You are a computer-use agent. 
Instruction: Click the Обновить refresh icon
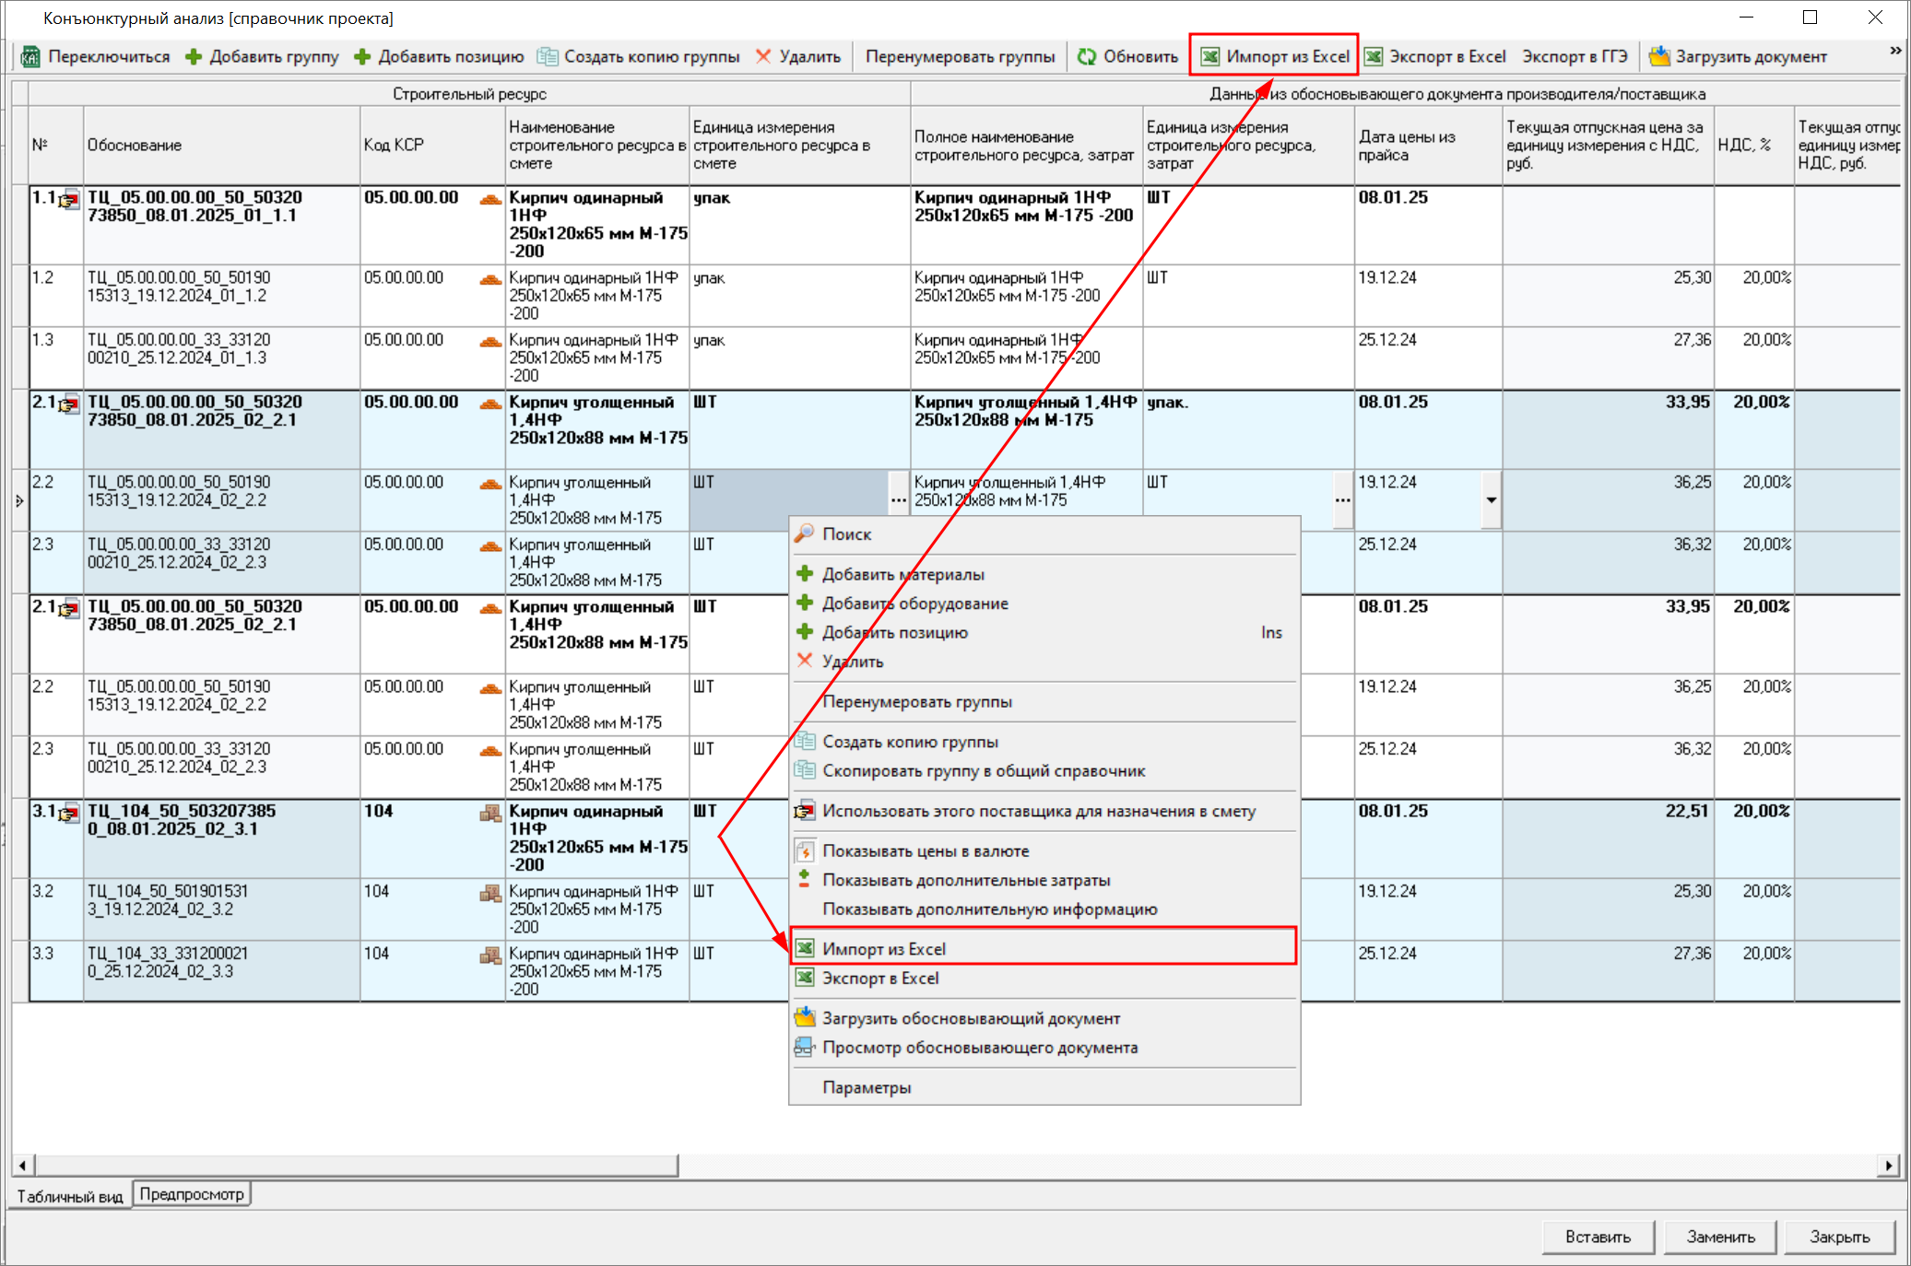coord(1087,57)
